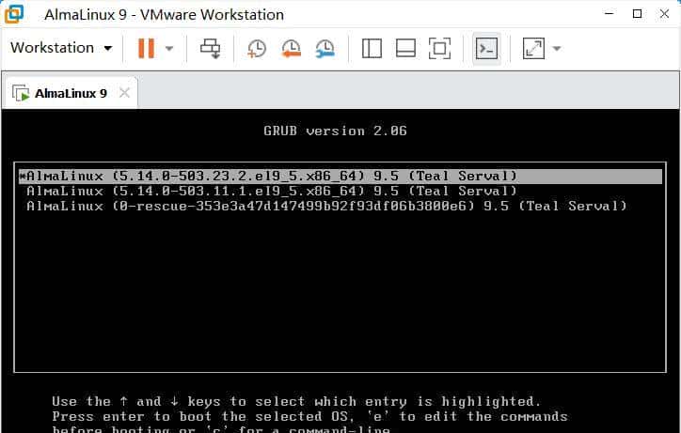Viewport: 681px width, 433px height.
Task: Expand the stretch guest dropdown arrow
Action: [557, 48]
